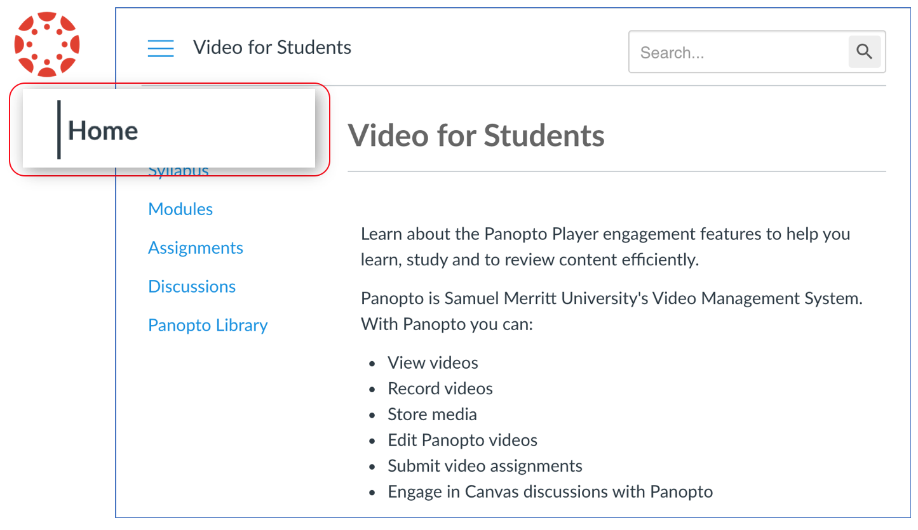Click the 'Edit Panopto videos' bullet item

[462, 441]
